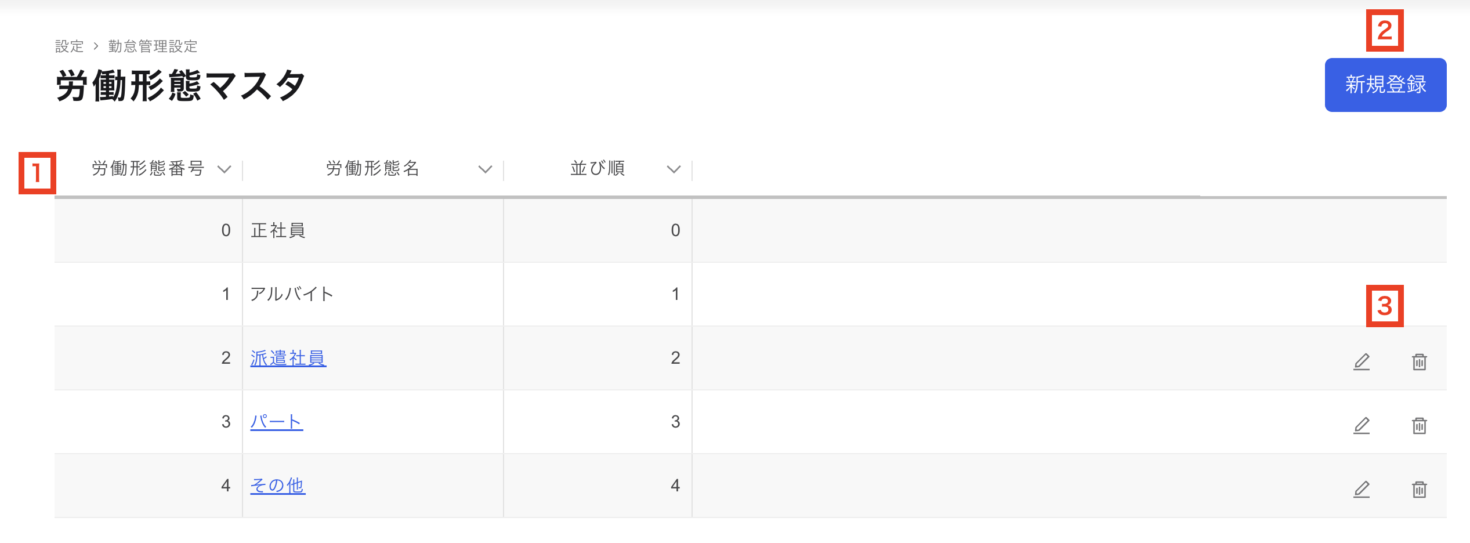Open the その他 link
The width and height of the screenshot is (1470, 543).
277,486
